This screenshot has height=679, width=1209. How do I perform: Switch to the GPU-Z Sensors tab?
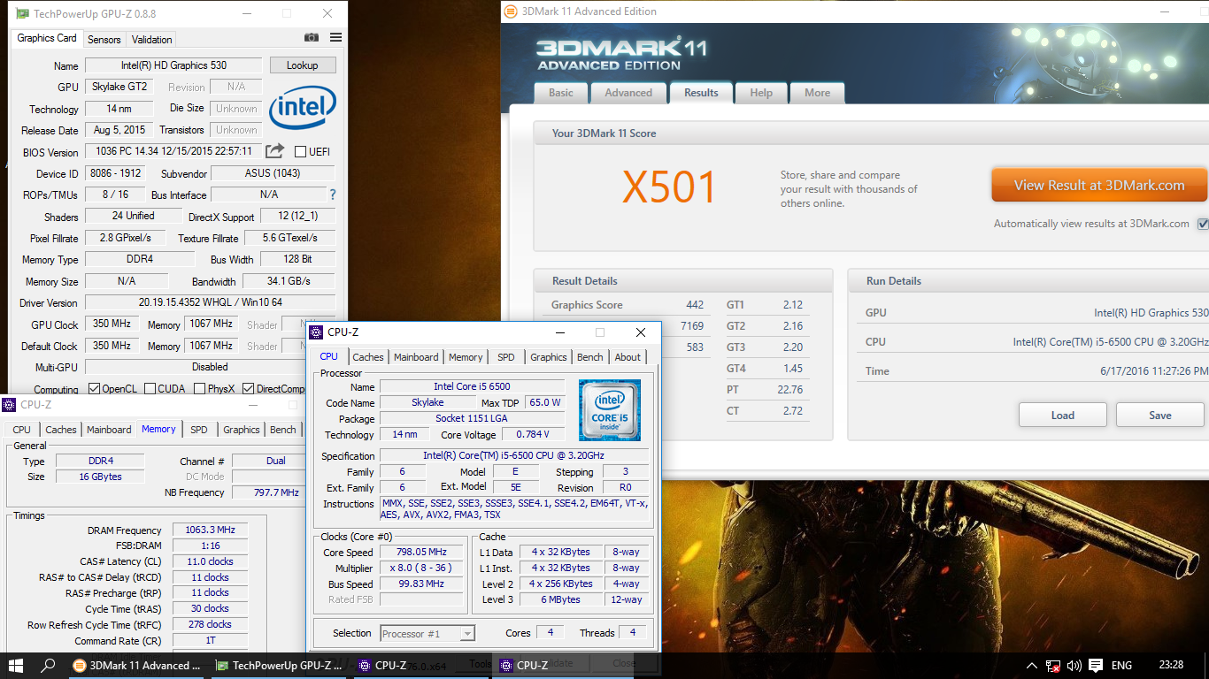(x=104, y=39)
